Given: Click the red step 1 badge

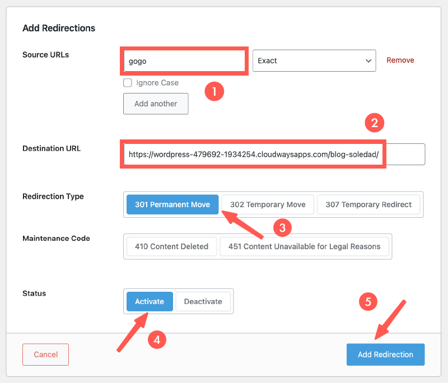Looking at the screenshot, I should pos(214,91).
